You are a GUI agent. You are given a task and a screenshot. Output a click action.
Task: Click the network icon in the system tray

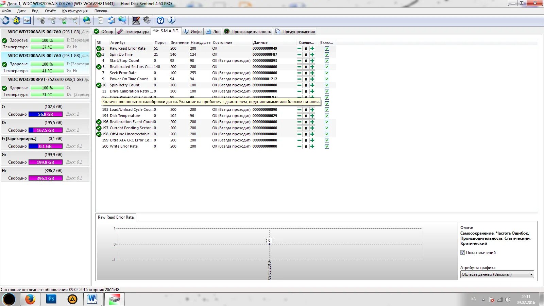[500, 300]
